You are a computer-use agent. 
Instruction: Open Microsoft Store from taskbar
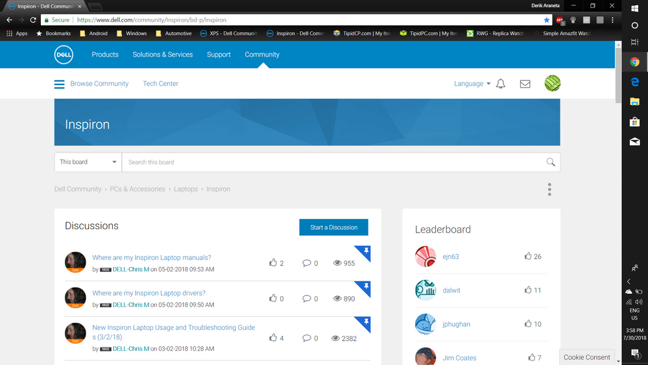tap(635, 121)
